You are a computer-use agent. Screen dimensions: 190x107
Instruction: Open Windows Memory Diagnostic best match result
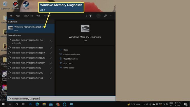[28, 28]
